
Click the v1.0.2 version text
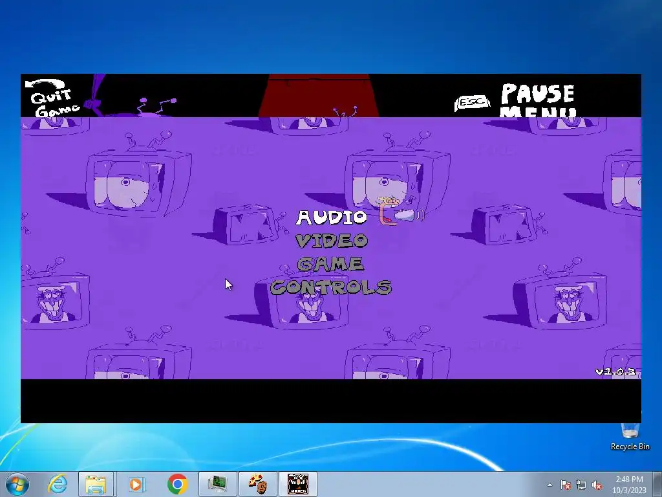(x=615, y=371)
